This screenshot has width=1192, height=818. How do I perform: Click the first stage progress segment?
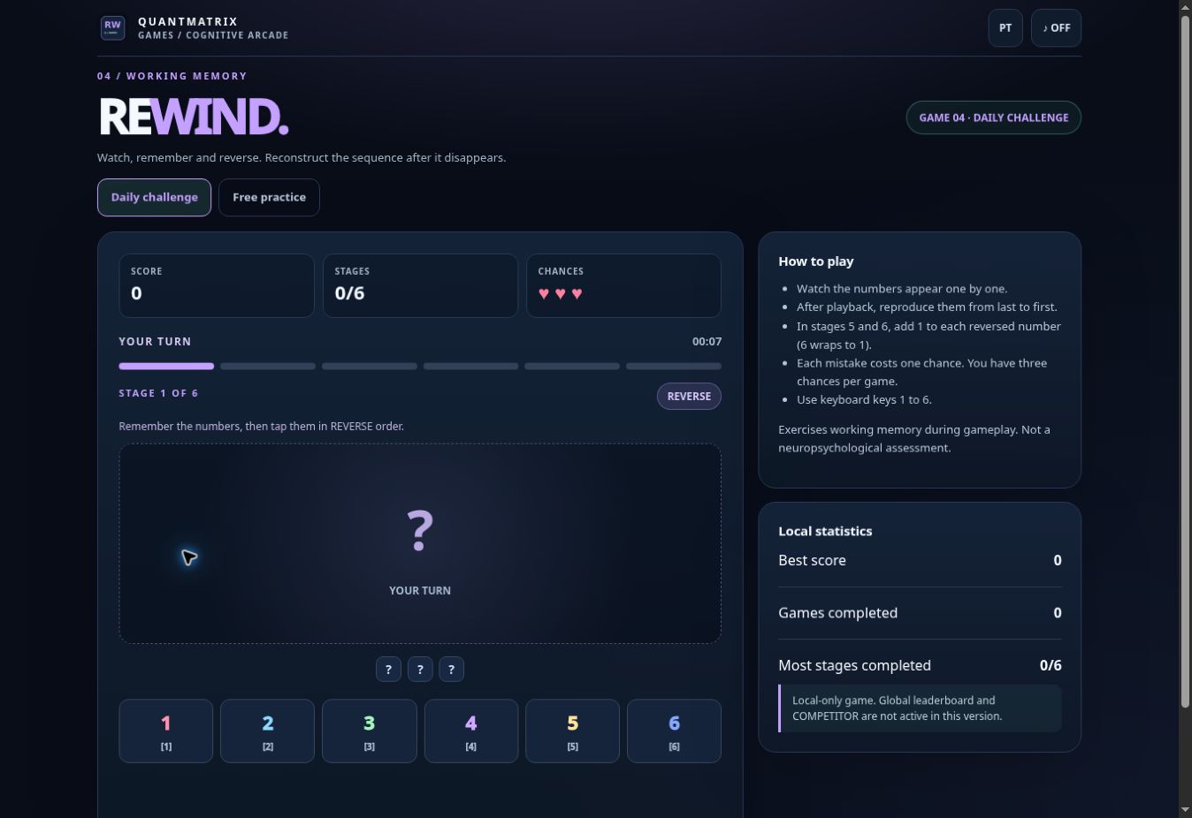(166, 366)
